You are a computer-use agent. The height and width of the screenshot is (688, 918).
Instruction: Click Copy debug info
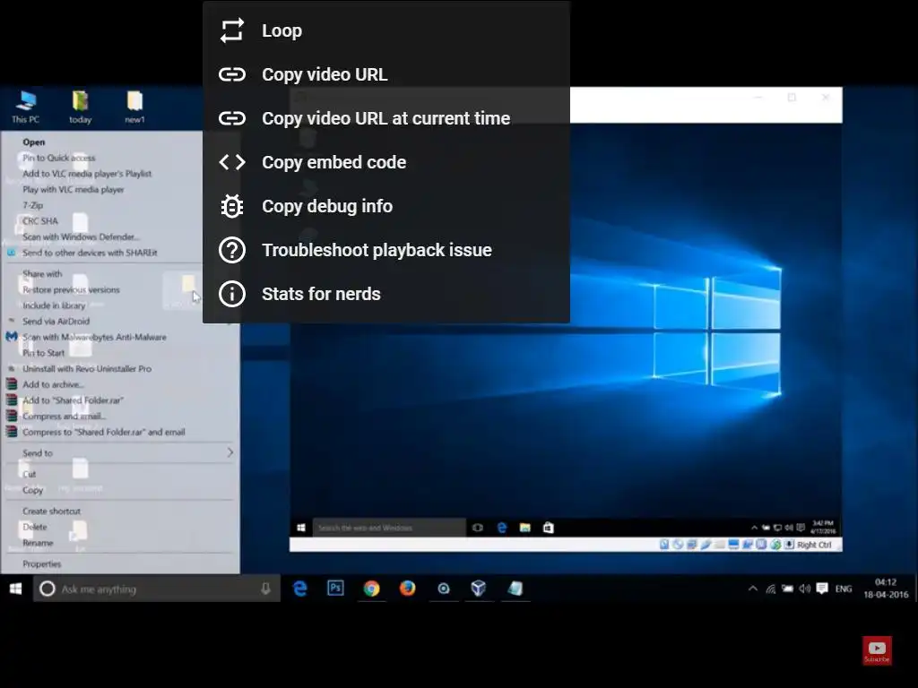tap(386, 206)
